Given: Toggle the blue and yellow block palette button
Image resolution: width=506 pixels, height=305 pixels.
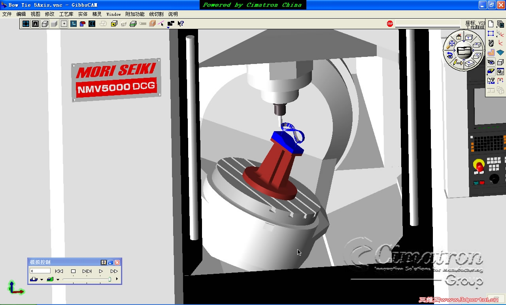Looking at the screenshot, I should tap(491, 72).
